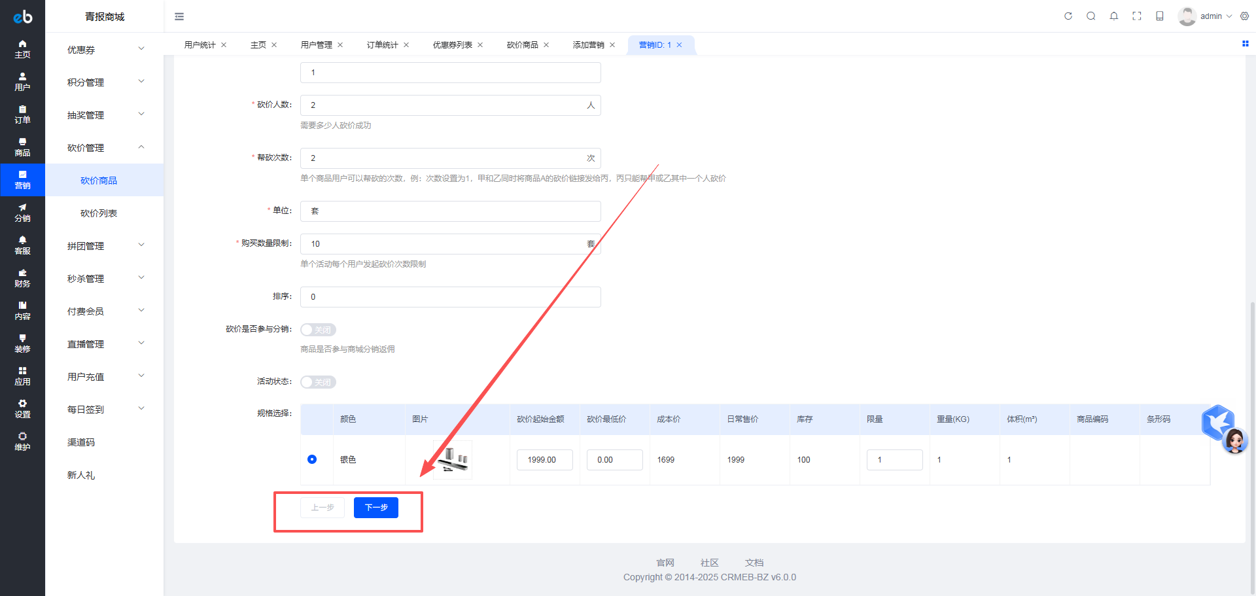The width and height of the screenshot is (1256, 596).
Task: Expand the 秒杀管理 menu
Action: (x=105, y=278)
